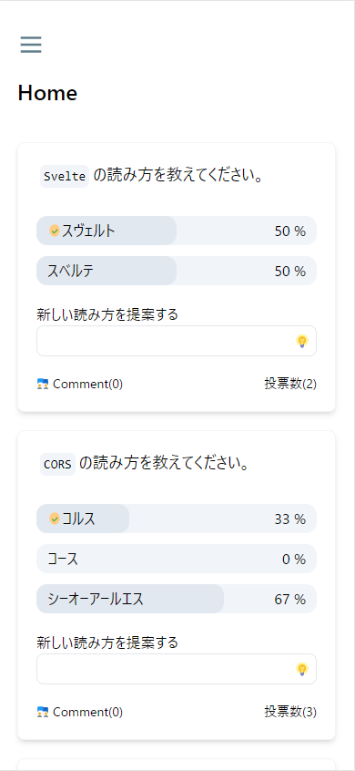Click 投票数(2) vote count on Svelte card
Image resolution: width=355 pixels, height=771 pixels.
point(290,384)
